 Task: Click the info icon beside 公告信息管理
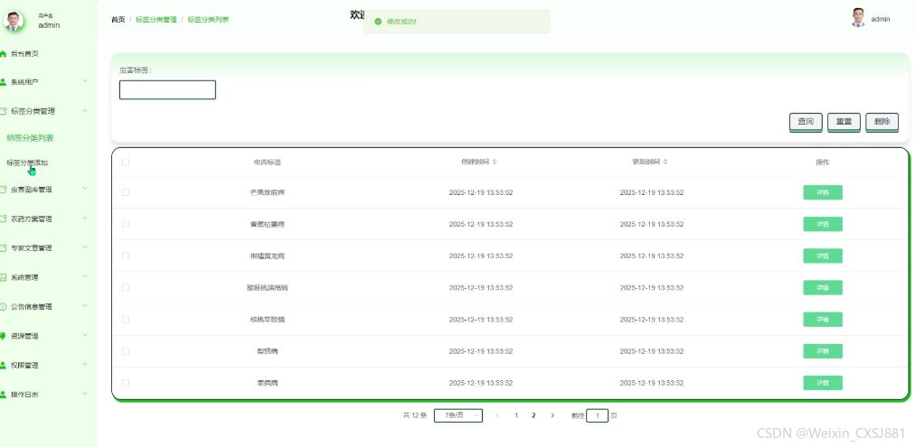(4, 306)
